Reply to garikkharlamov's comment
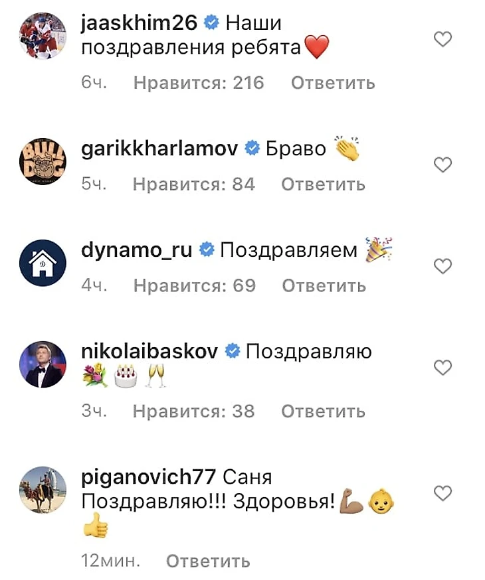The width and height of the screenshot is (485, 580). coord(323,184)
